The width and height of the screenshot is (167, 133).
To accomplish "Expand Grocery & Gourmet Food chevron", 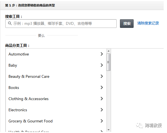I will 102,121.
